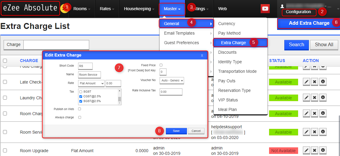This screenshot has width=340, height=156.
Task: Open the Rate type Flat Amount dropdown
Action: point(91,83)
